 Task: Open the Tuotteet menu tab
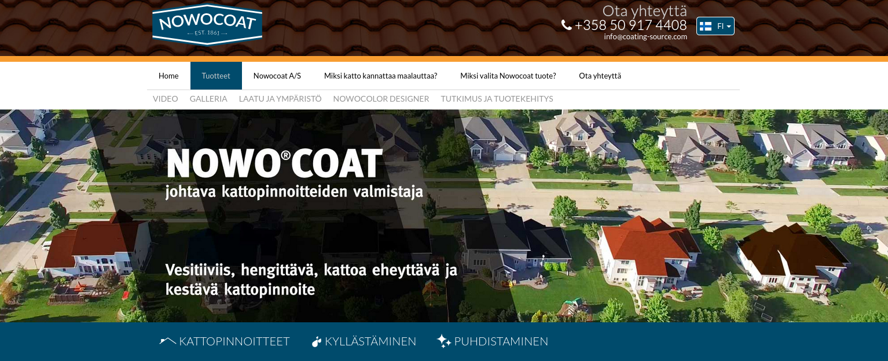[x=216, y=76]
